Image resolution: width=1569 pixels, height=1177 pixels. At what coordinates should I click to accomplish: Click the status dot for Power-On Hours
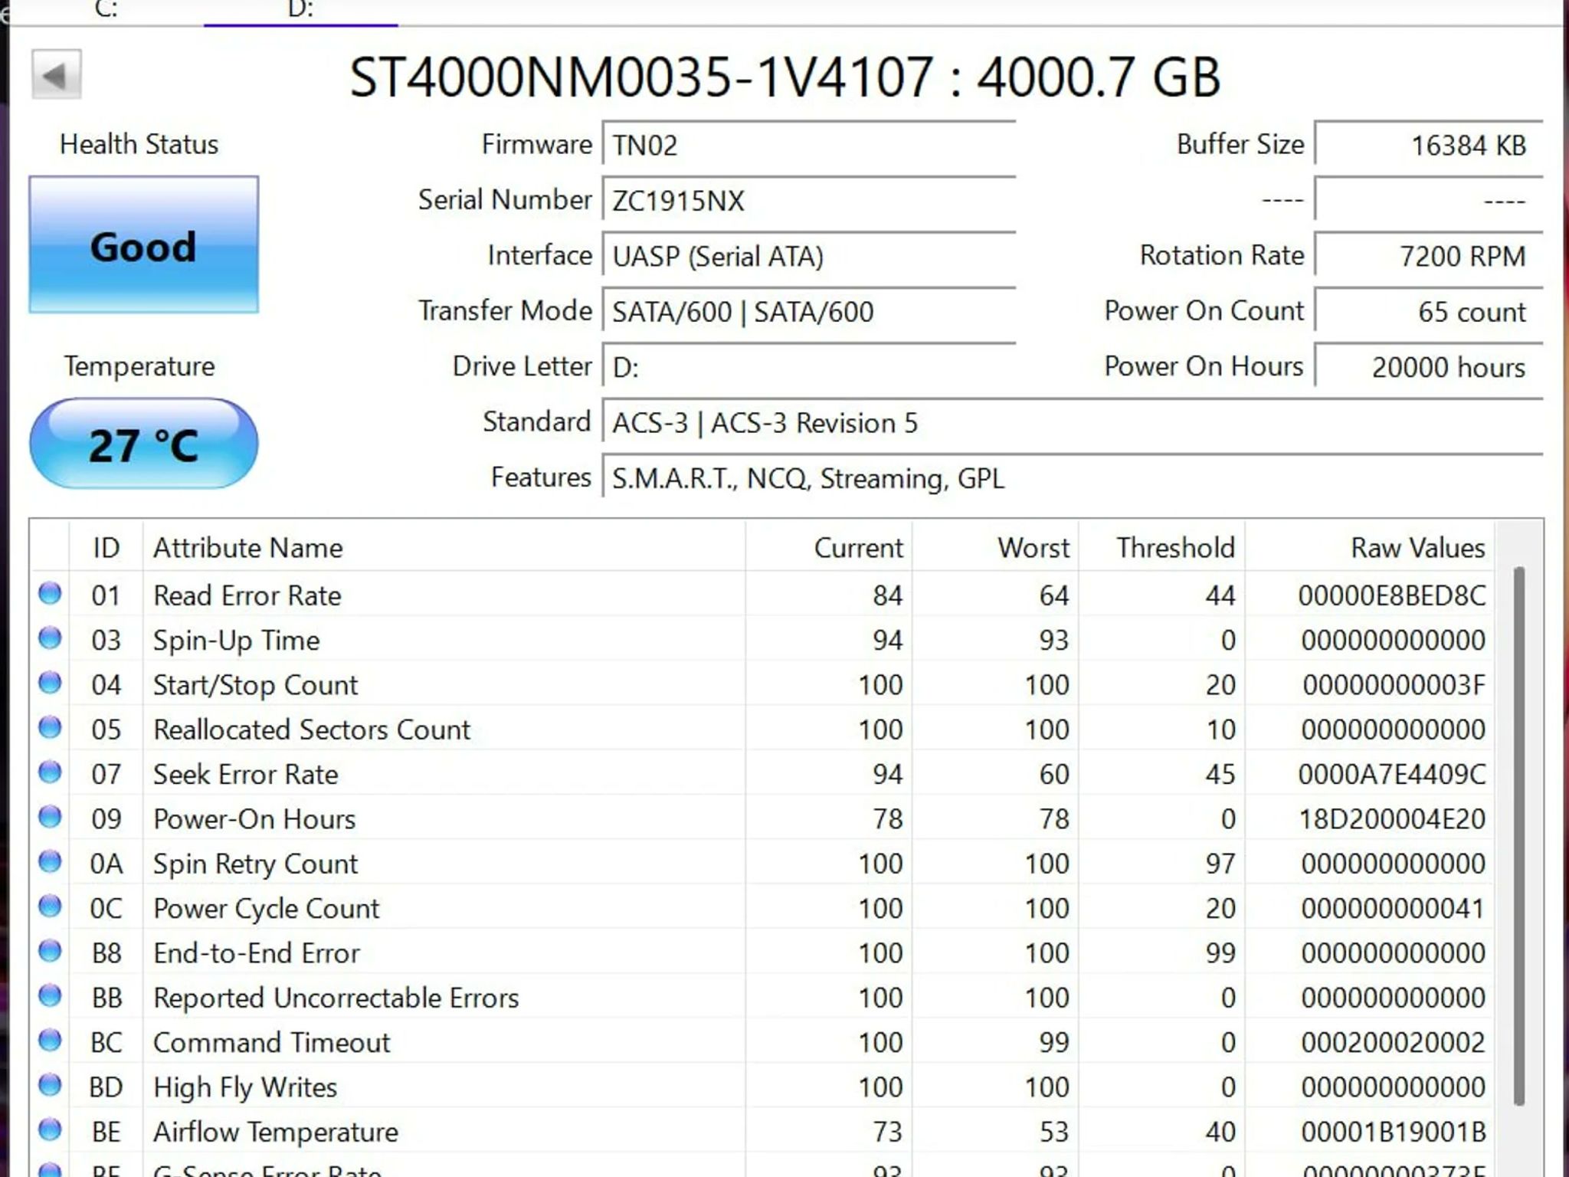[50, 816]
